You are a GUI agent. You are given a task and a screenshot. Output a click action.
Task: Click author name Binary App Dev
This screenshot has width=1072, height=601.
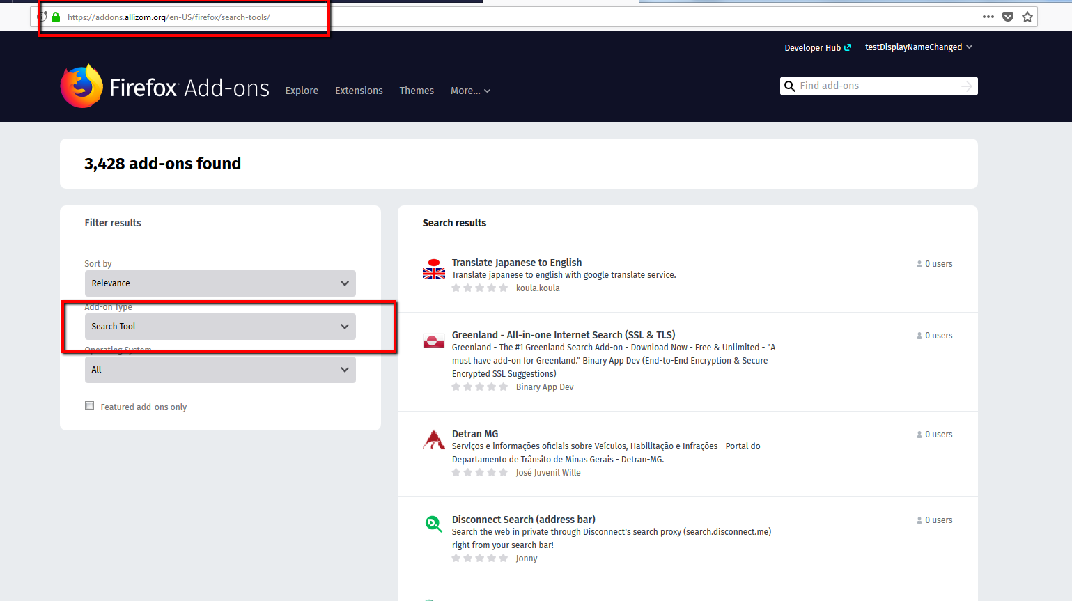coord(545,387)
